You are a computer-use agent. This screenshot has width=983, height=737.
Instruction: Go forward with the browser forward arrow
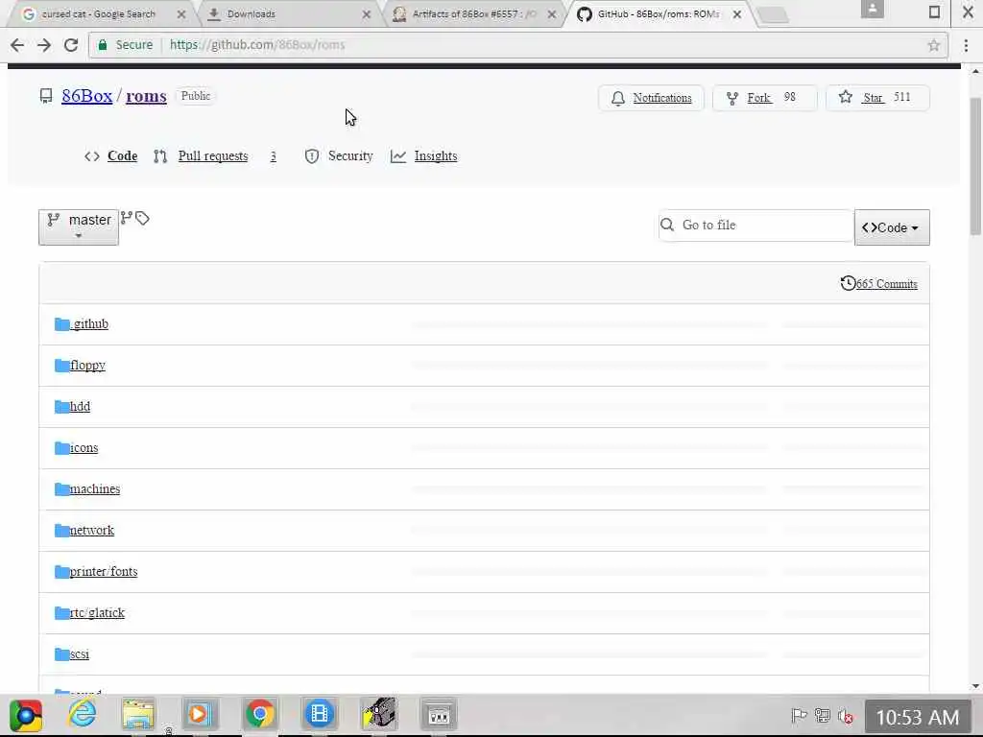point(44,44)
